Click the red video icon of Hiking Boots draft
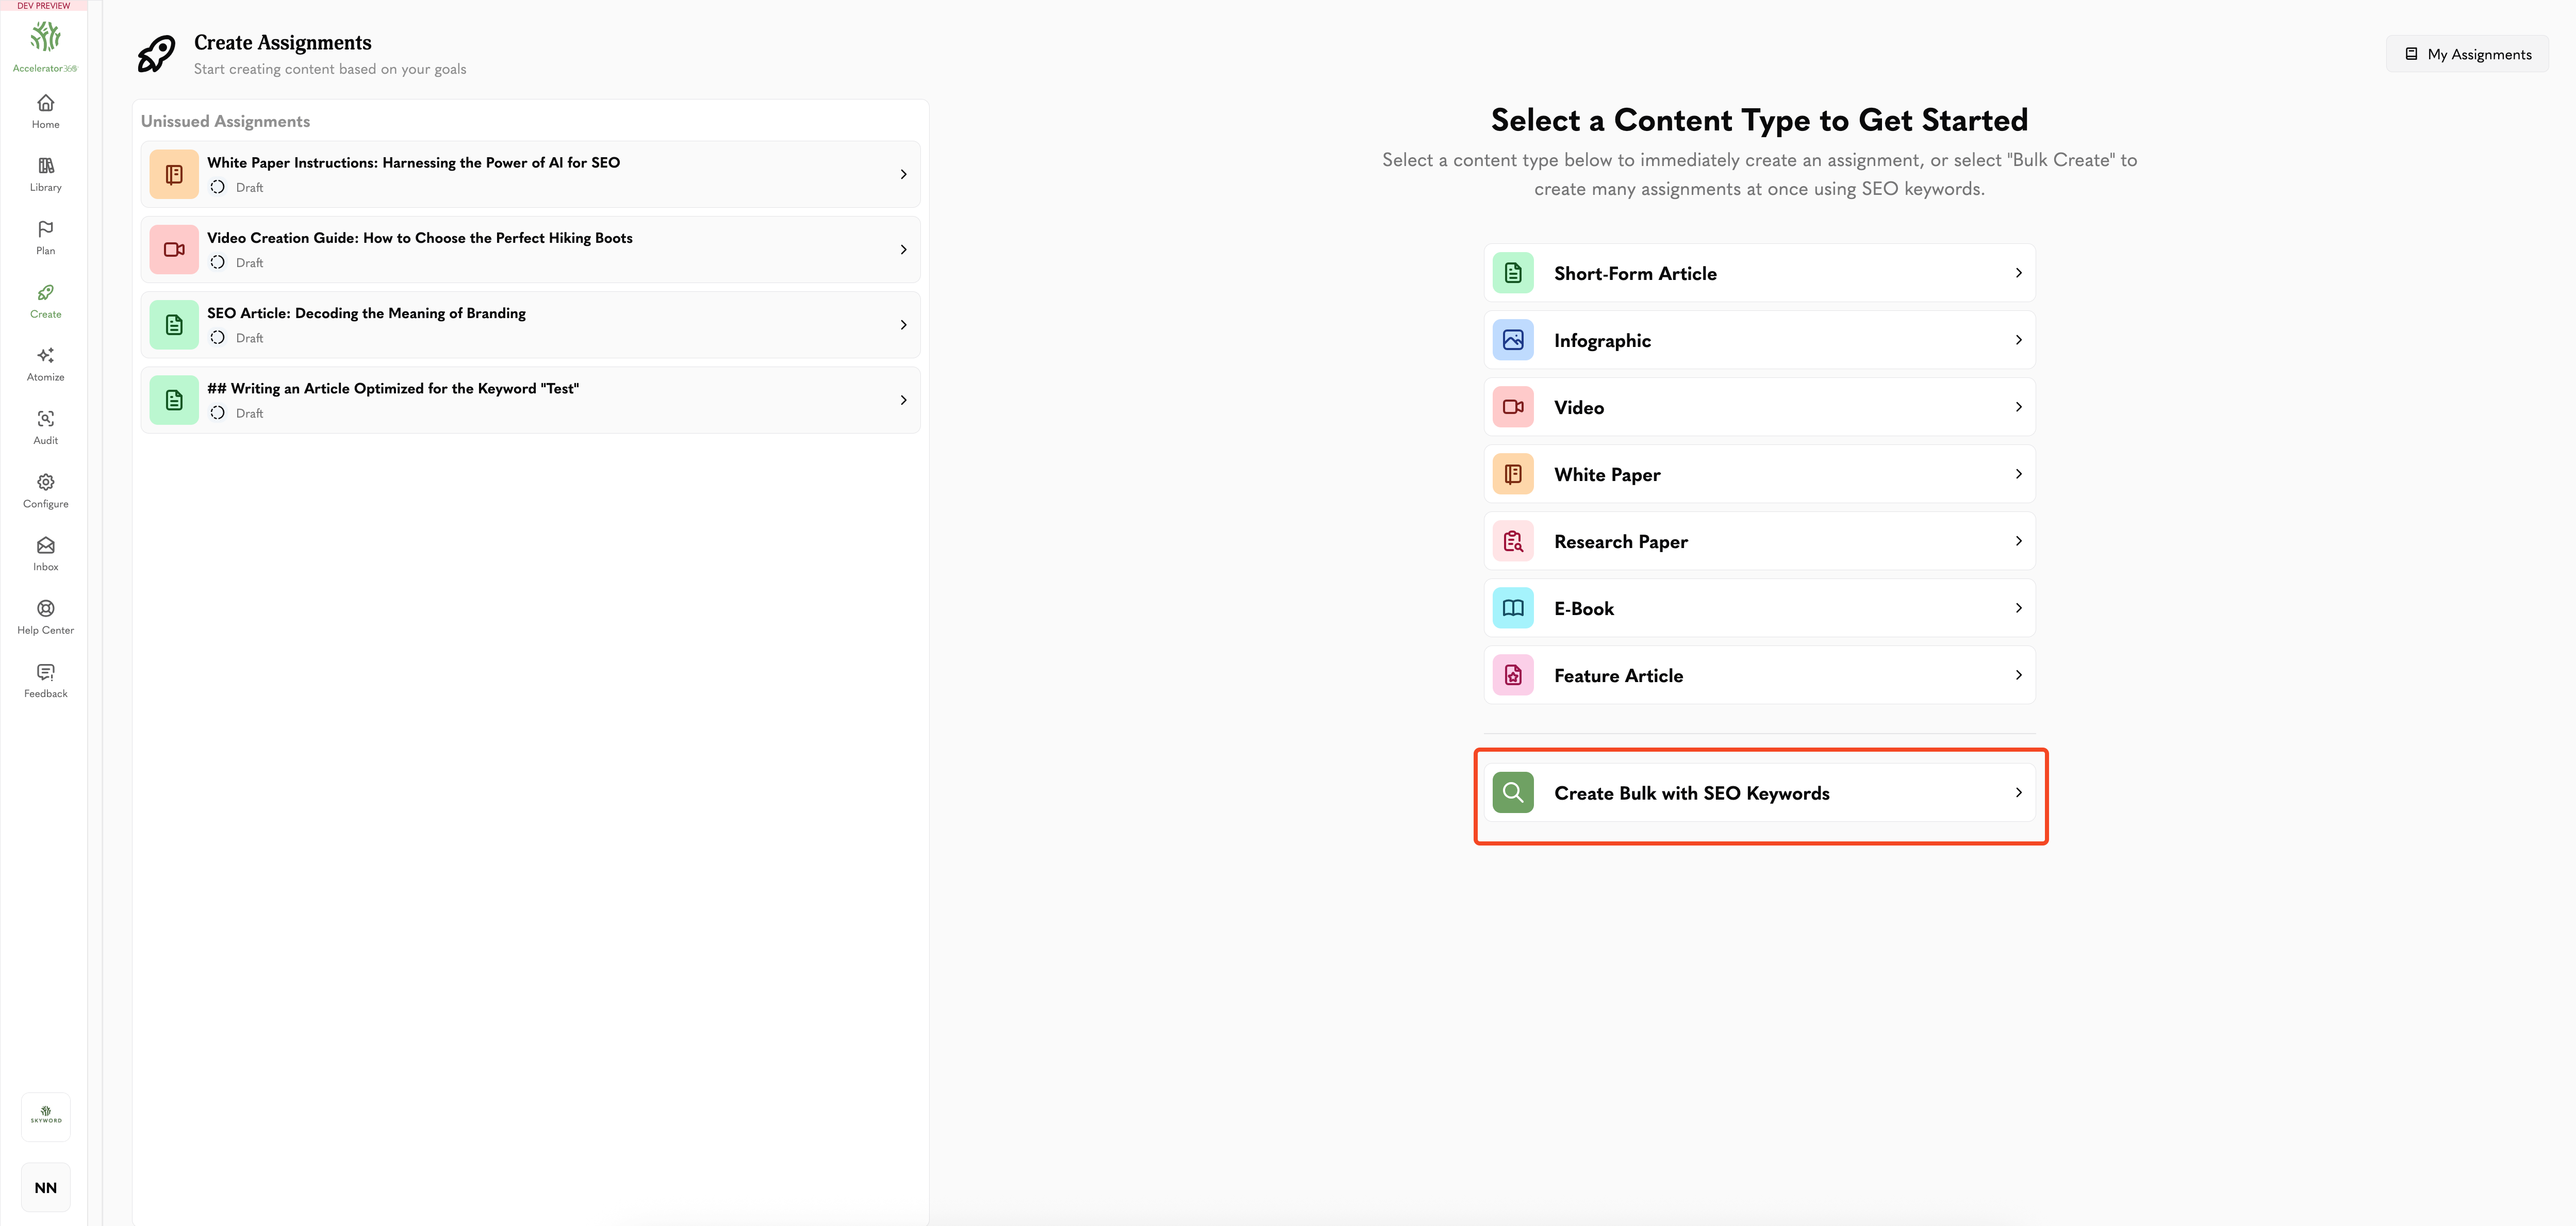Viewport: 2576px width, 1226px height. (x=174, y=250)
